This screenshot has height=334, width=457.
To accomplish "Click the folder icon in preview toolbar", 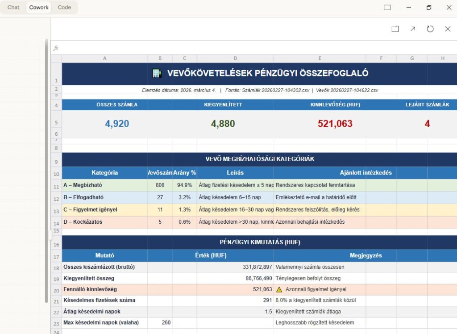I will click(x=395, y=29).
